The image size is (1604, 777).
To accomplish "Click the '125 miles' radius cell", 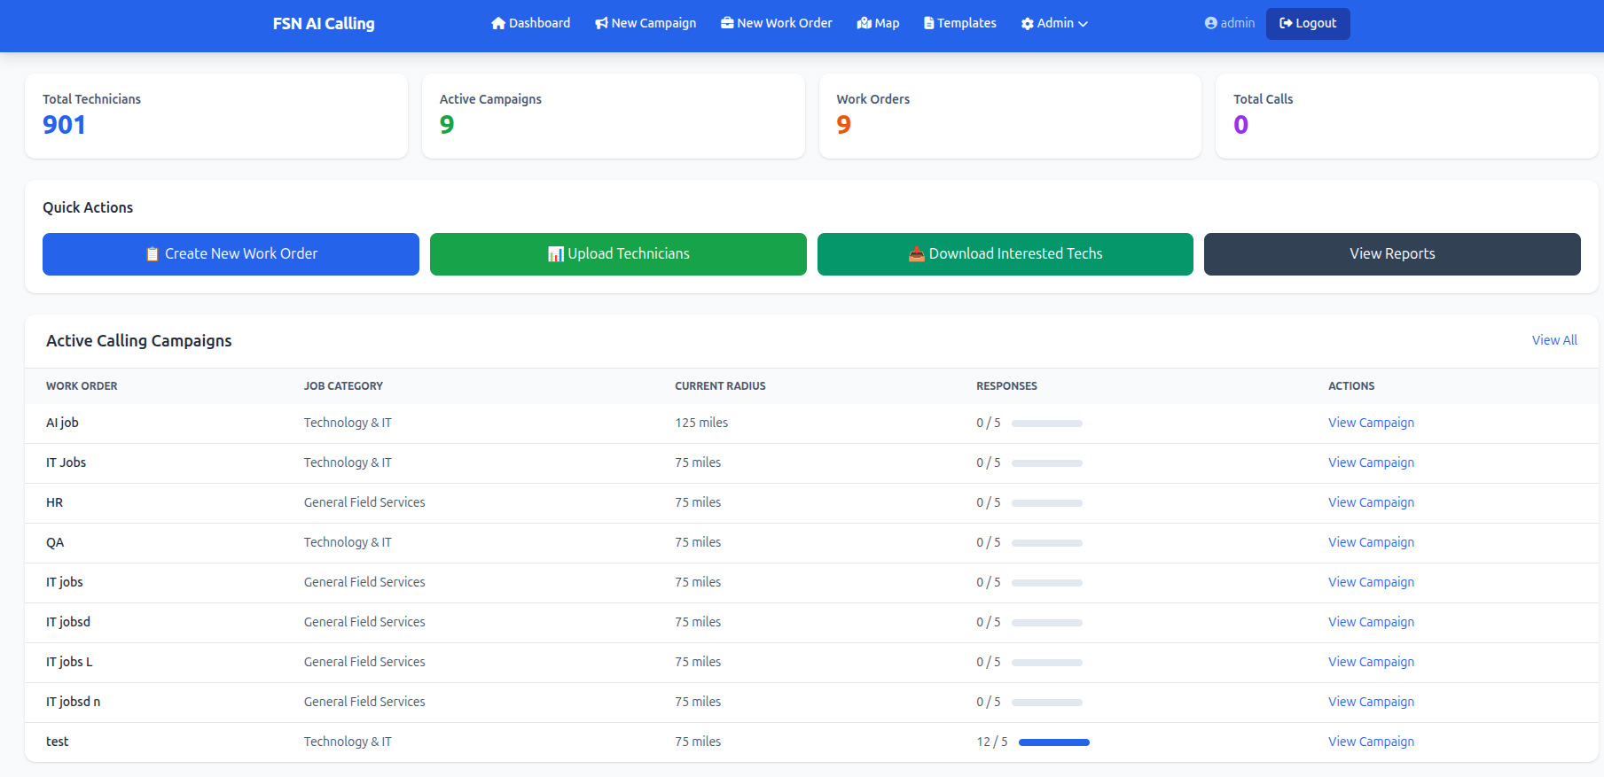I will (x=701, y=423).
